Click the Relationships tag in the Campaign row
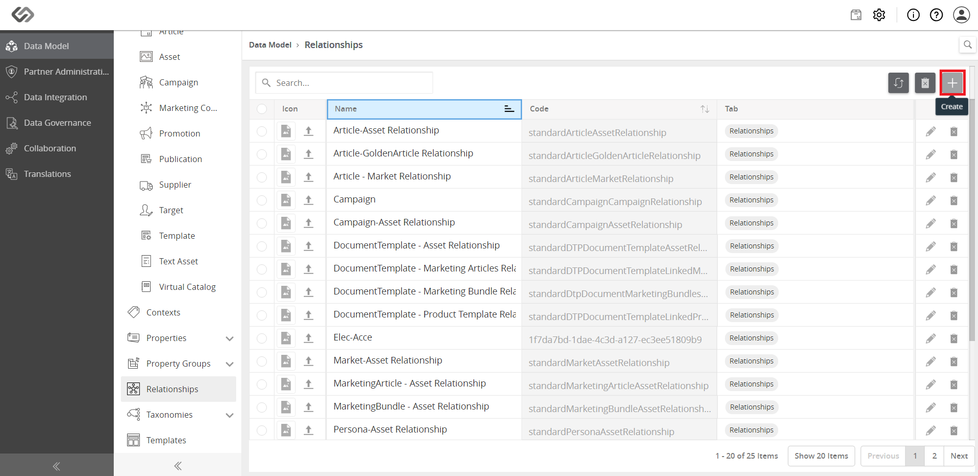 [x=752, y=200]
